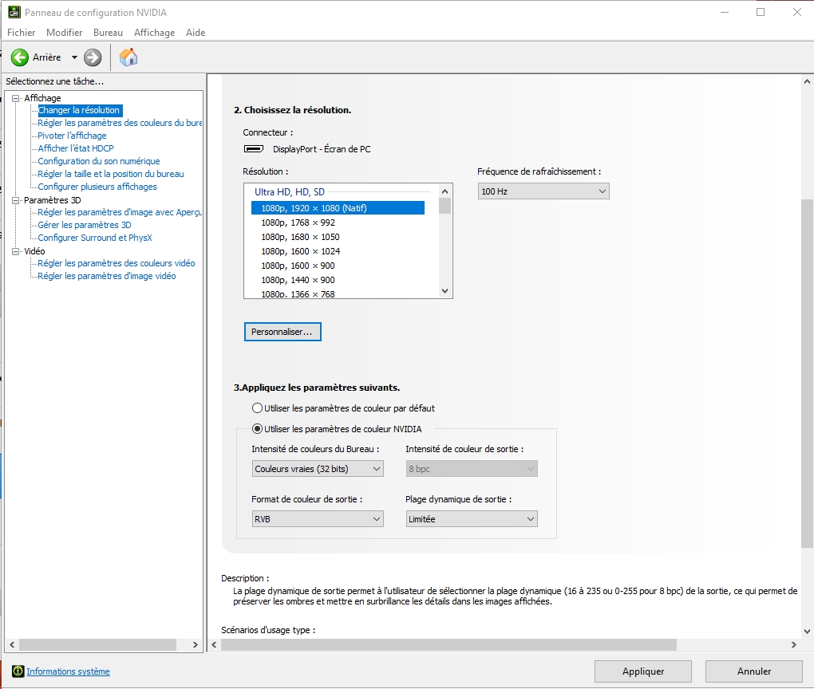This screenshot has width=814, height=689.
Task: Click the resolution list scroll down arrow
Action: 445,291
